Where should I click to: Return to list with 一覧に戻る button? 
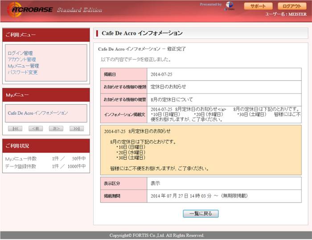(x=201, y=214)
